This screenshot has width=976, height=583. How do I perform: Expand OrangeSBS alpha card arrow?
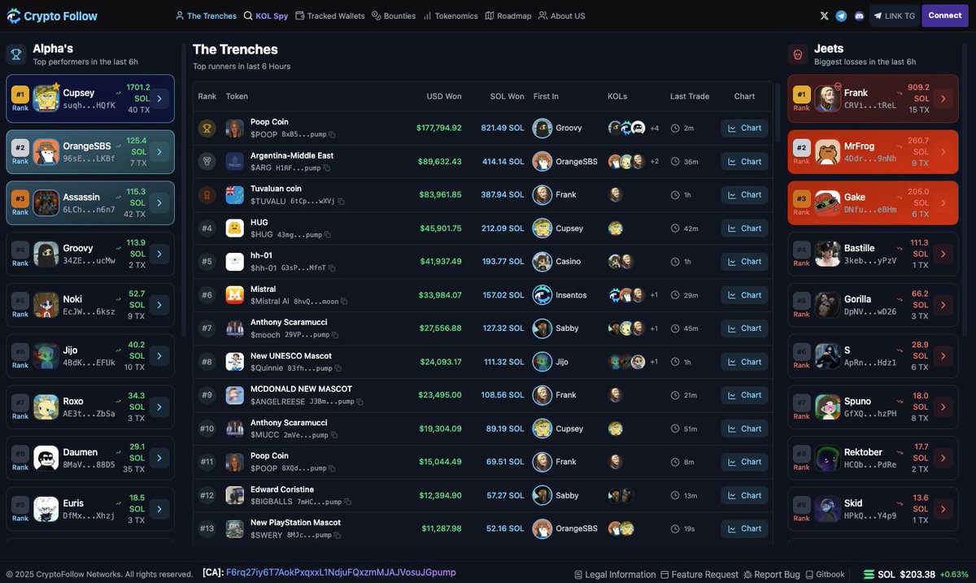coord(159,151)
